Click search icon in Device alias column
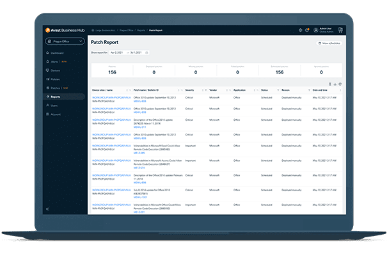The height and width of the screenshot is (259, 389). pyautogui.click(x=130, y=90)
